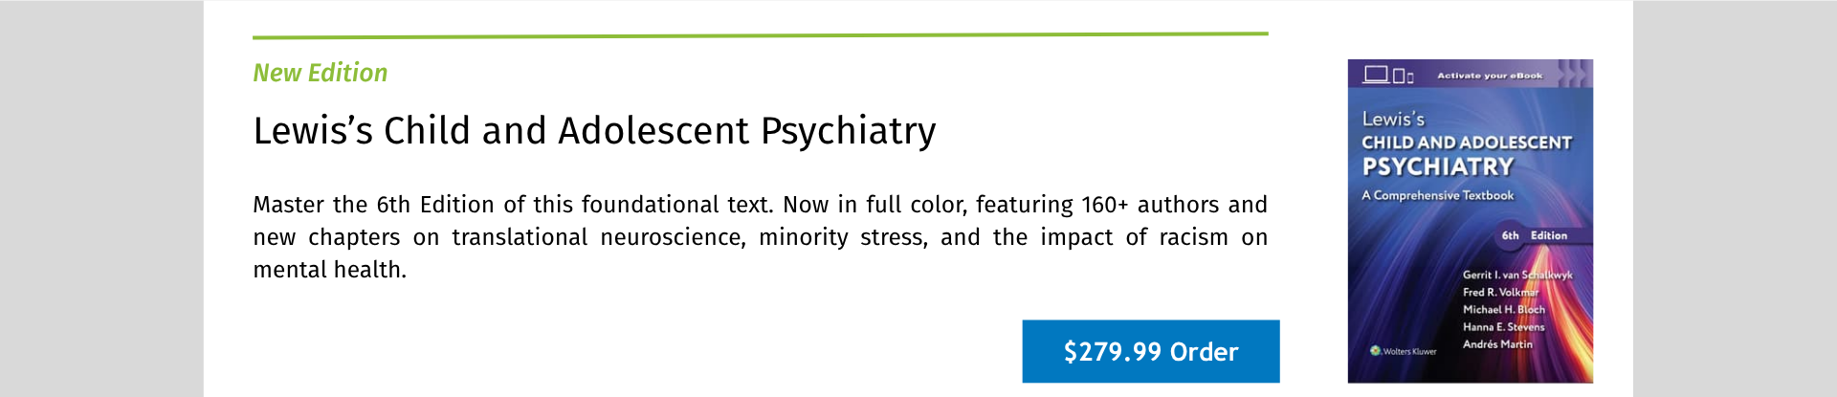Click the $279.99 Order button
Viewport: 1837px width, 397px height.
(1150, 351)
